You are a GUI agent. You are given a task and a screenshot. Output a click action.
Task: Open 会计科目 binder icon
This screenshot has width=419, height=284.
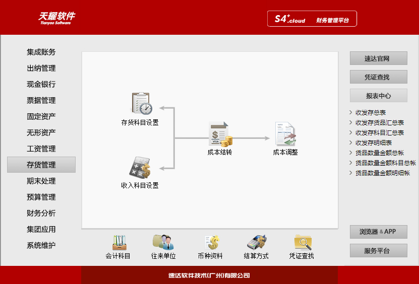118,243
